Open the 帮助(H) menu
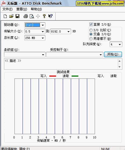Viewport: 125px width, 150px height. click(36, 9)
